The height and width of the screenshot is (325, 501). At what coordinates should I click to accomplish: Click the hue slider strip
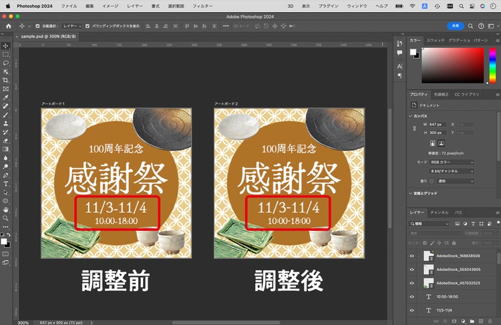point(492,65)
